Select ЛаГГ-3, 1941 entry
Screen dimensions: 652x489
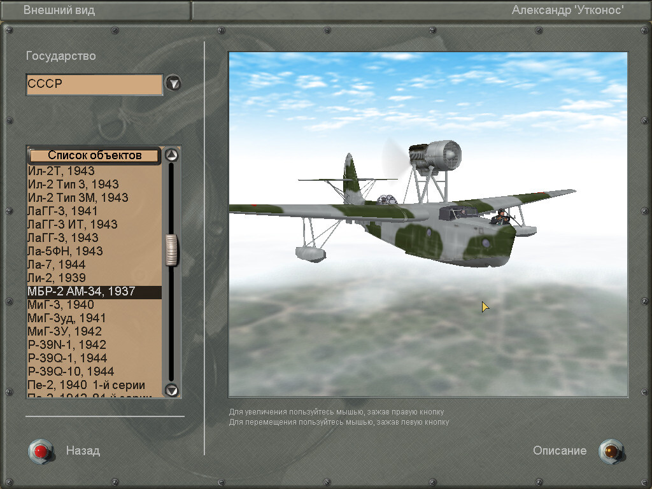coord(94,211)
